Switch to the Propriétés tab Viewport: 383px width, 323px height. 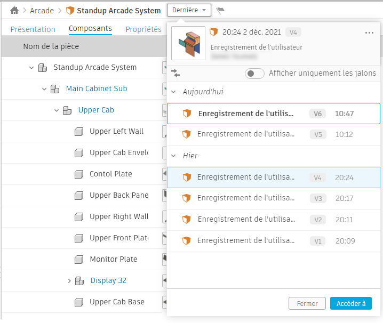[143, 29]
